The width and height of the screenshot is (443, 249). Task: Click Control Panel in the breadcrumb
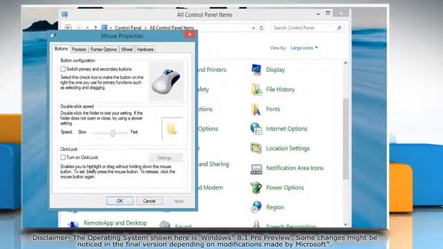point(127,28)
